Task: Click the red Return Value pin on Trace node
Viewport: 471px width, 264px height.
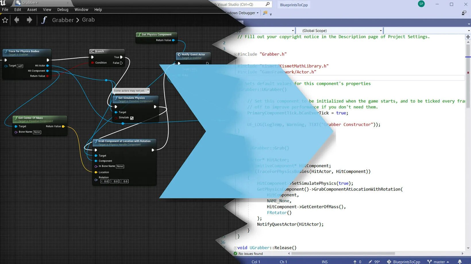Action: [x=48, y=76]
